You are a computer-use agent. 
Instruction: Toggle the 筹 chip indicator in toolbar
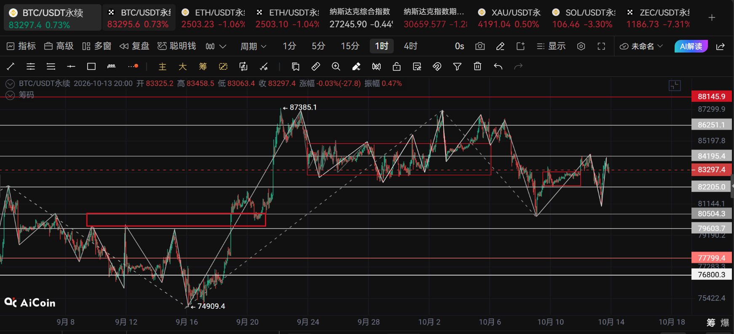203,66
